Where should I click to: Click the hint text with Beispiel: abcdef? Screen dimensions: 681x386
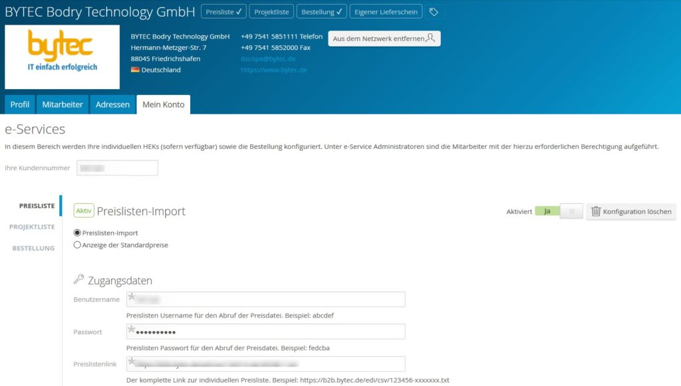point(230,316)
